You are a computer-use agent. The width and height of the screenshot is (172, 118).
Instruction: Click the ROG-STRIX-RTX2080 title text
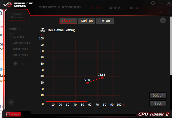point(60,7)
